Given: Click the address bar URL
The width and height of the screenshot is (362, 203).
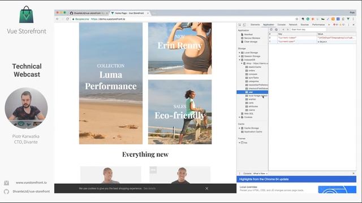Looking at the screenshot, I should tap(108, 19).
